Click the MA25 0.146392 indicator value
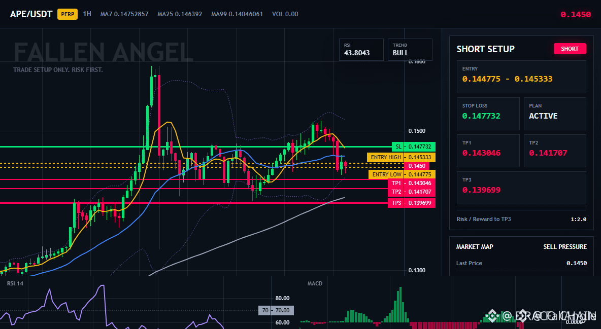The image size is (601, 329). pos(180,14)
